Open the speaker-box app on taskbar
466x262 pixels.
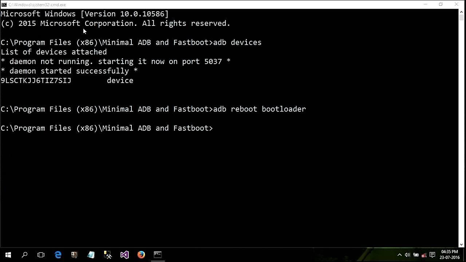pos(74,255)
